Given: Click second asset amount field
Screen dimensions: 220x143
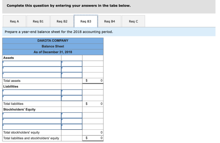Looking at the screenshot, I should pos(71,69).
